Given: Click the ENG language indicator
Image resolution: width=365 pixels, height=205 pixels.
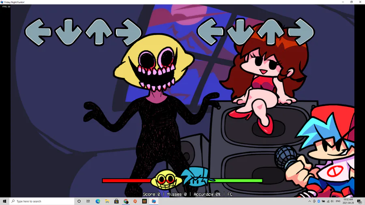Looking at the screenshot, I should [x=338, y=201].
